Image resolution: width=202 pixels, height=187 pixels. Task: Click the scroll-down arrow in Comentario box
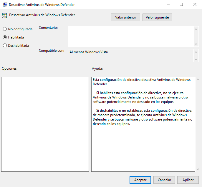[x=196, y=44]
